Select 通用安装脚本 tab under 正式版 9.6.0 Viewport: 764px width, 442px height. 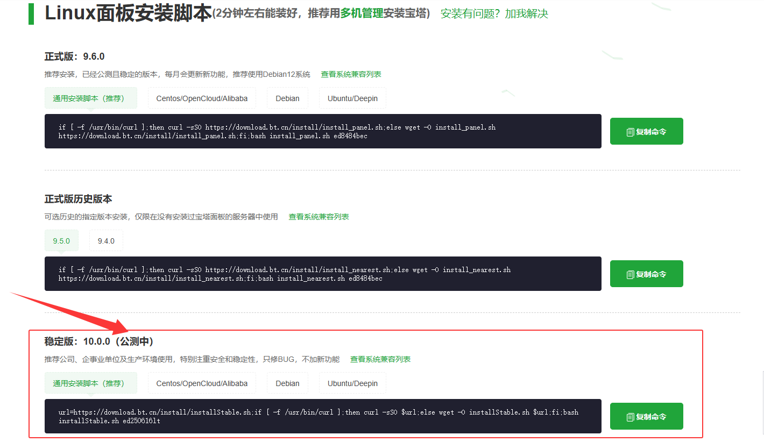(91, 98)
